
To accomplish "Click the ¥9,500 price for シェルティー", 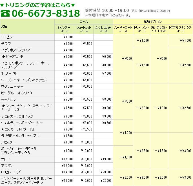I will pos(106,123).
